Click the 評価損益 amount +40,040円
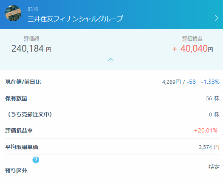Screen dimensions: 223x182 (x=192, y=49)
